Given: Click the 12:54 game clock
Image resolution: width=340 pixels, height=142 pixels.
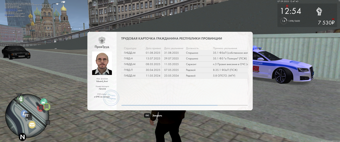Looking at the screenshot, I should pyautogui.click(x=291, y=11).
